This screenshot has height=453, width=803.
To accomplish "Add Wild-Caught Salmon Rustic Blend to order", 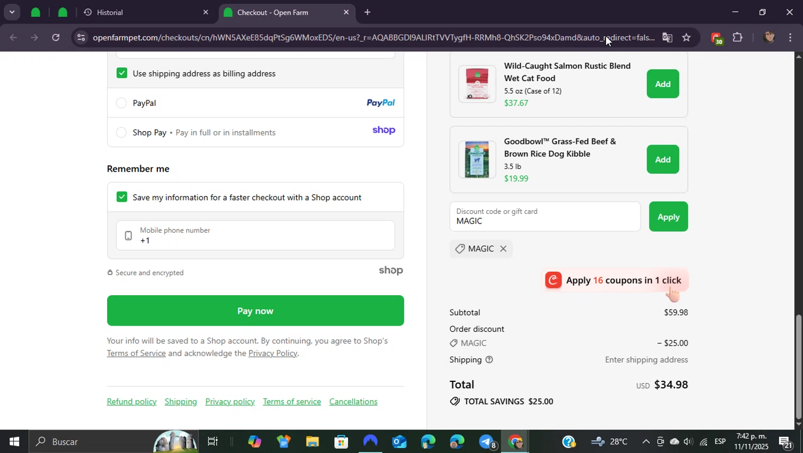I will click(663, 84).
